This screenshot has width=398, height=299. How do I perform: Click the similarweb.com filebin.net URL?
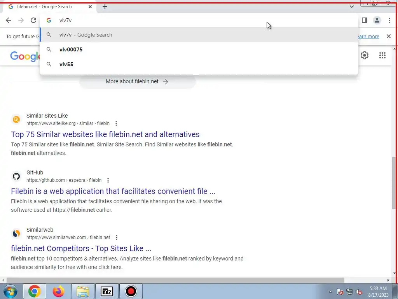pos(68,237)
